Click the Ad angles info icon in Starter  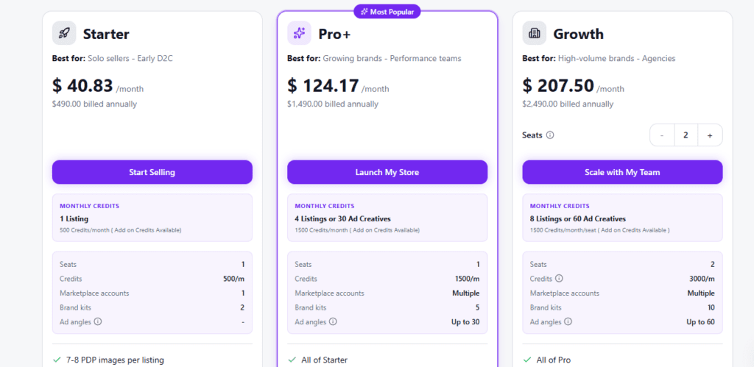[x=98, y=321]
